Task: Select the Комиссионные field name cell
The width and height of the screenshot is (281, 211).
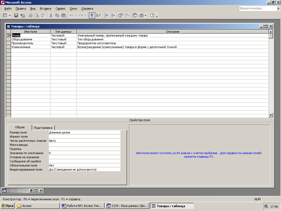Action: coord(31,47)
